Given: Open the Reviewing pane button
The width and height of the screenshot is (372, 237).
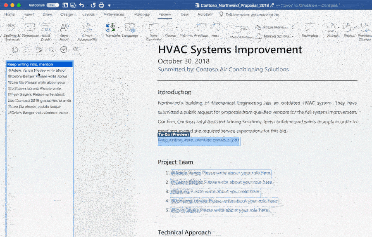Looking at the screenshot, I should [310, 30].
